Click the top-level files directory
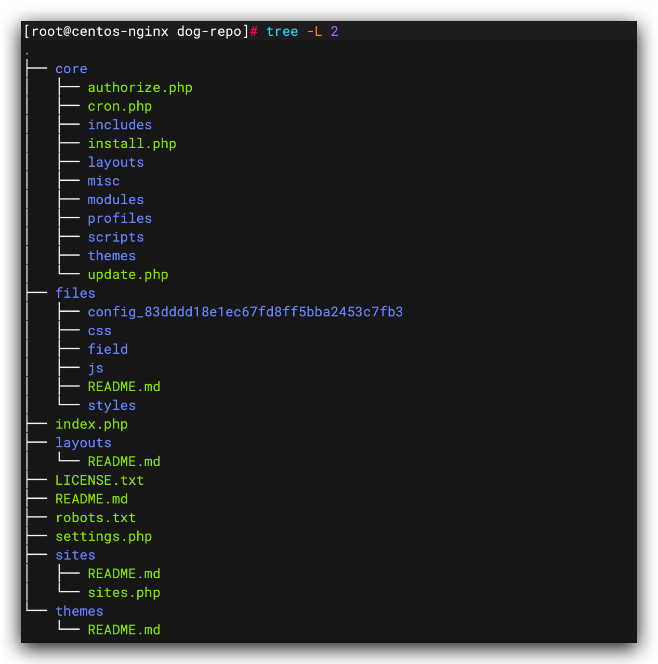Image resolution: width=658 pixels, height=664 pixels. pyautogui.click(x=75, y=294)
